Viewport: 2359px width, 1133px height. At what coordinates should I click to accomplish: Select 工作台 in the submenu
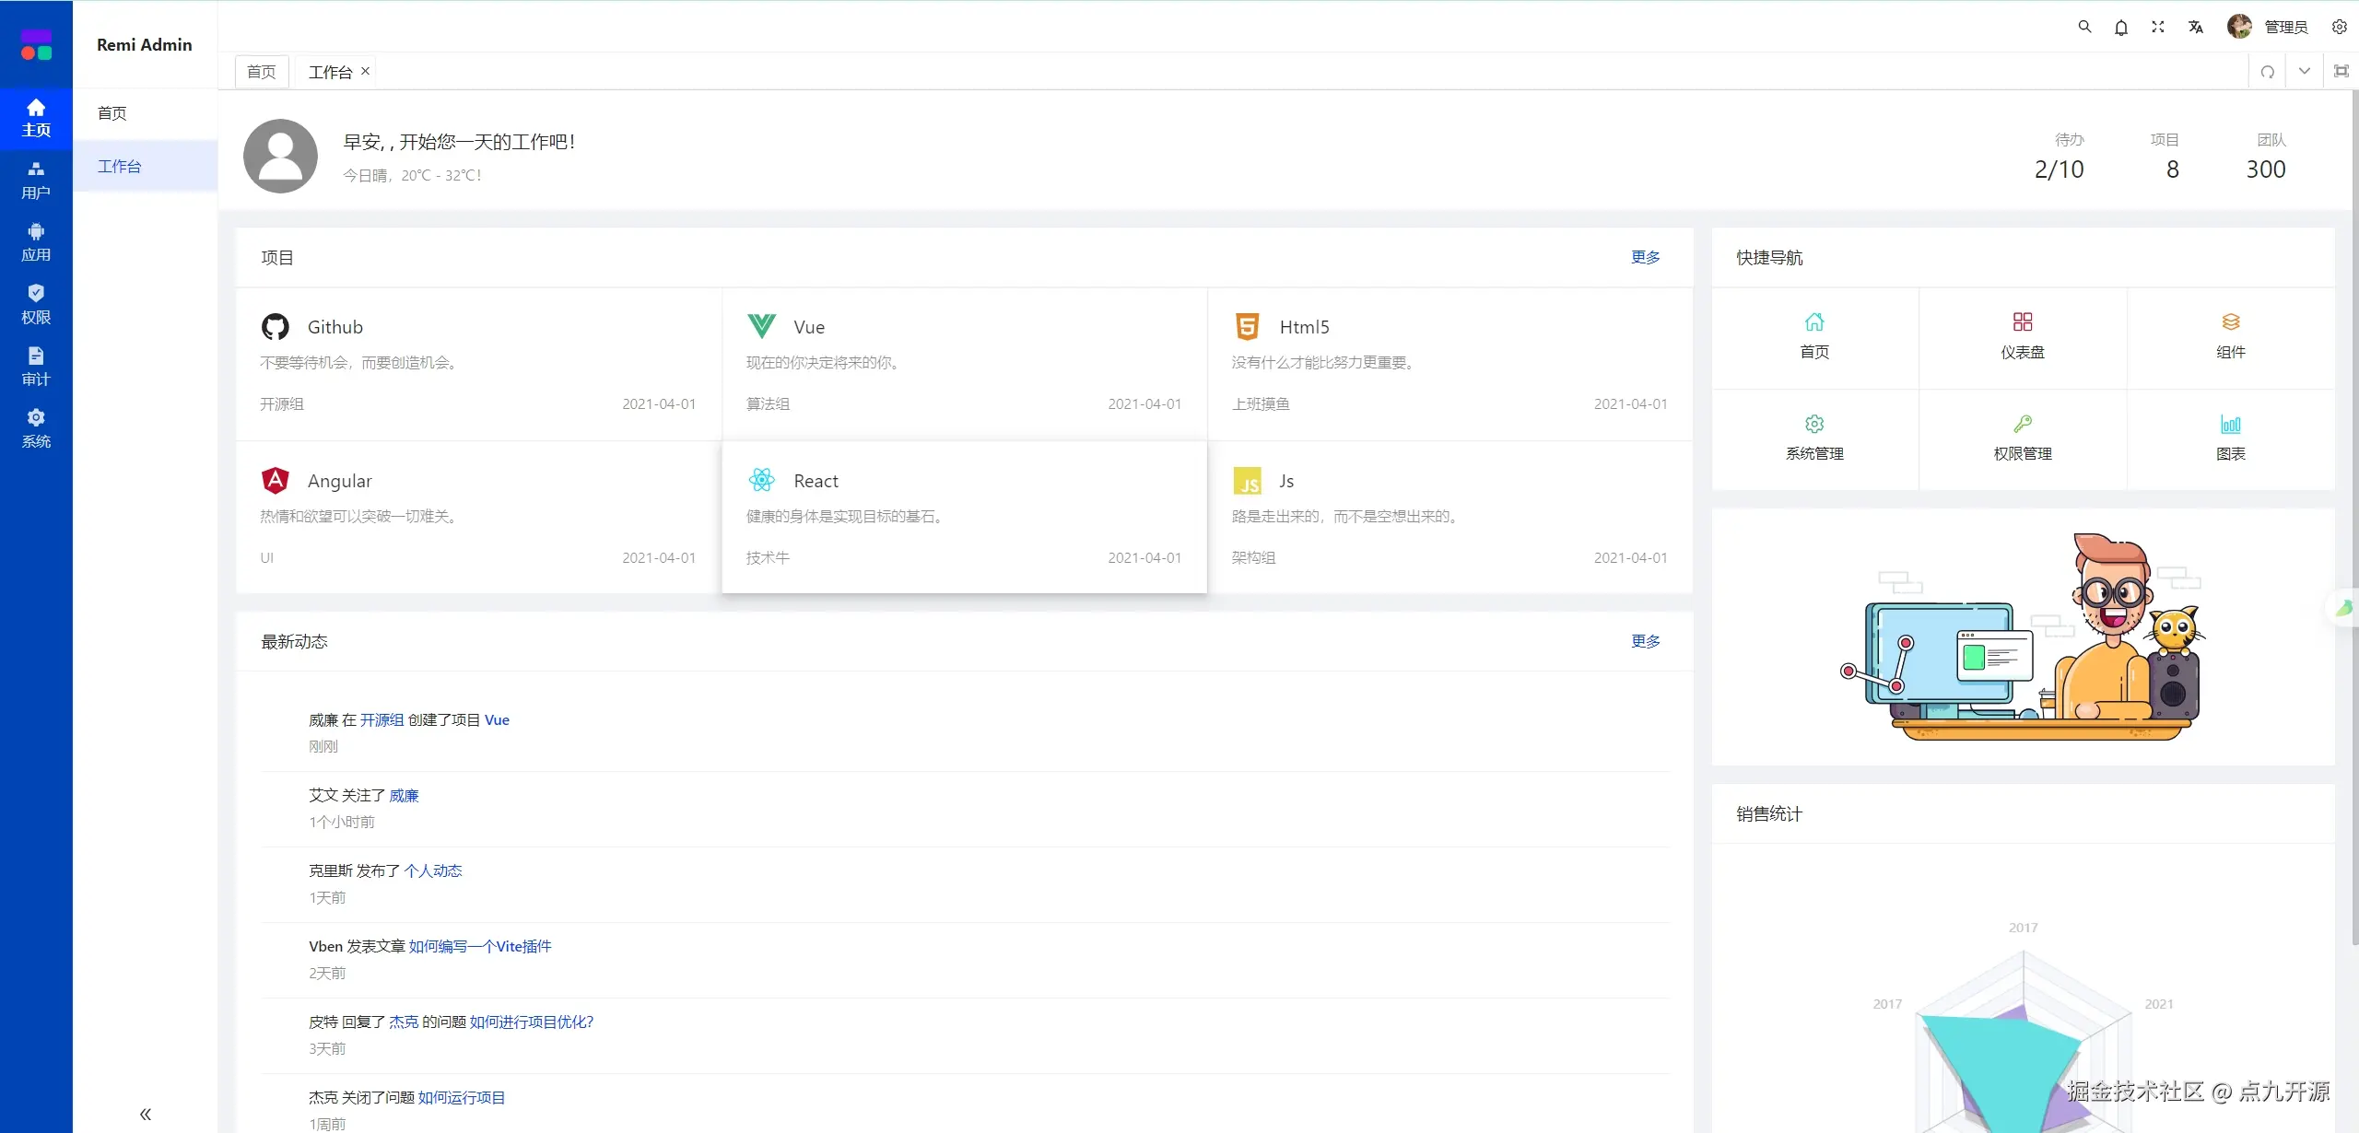[120, 166]
